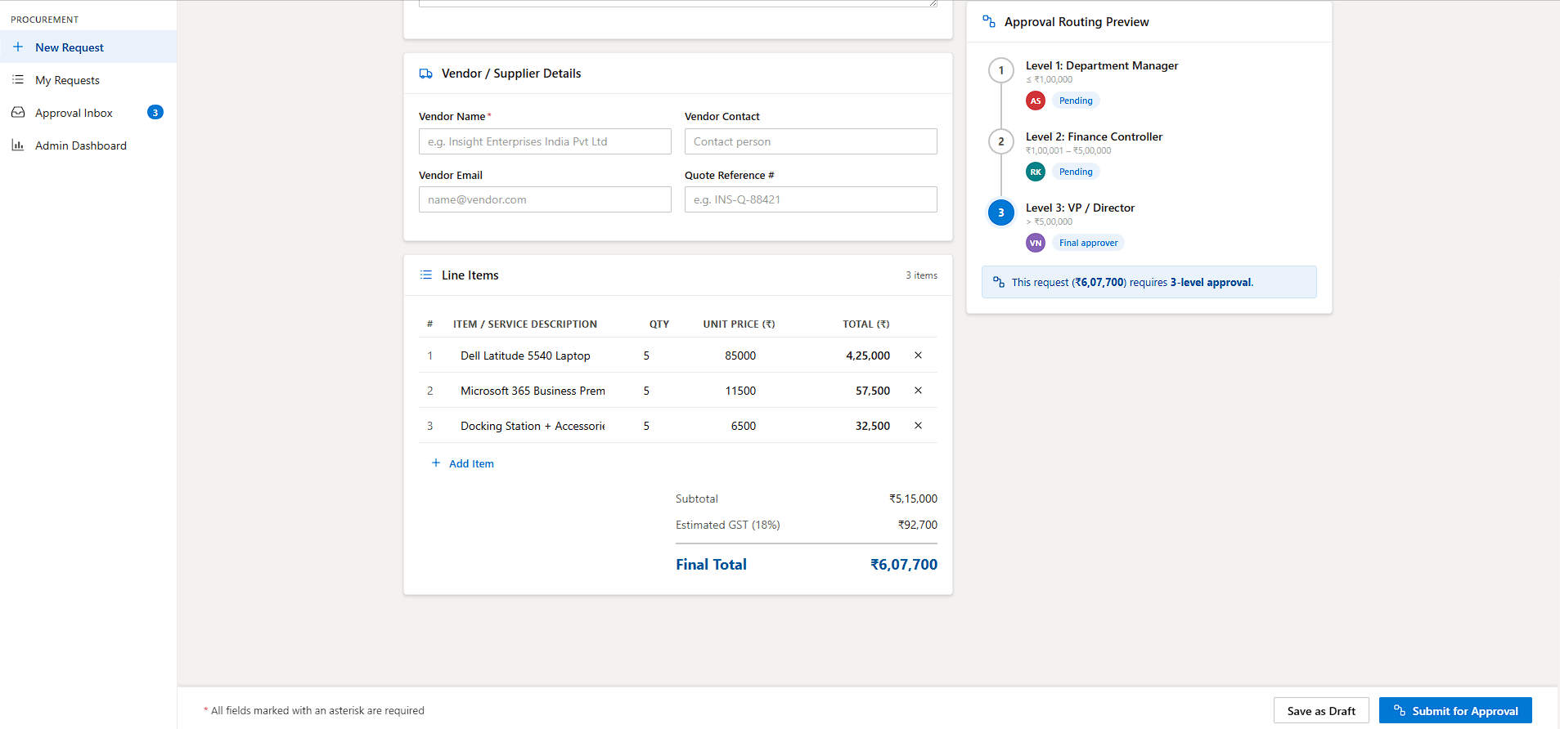Click Level 1: Department Manager heading

1102,65
